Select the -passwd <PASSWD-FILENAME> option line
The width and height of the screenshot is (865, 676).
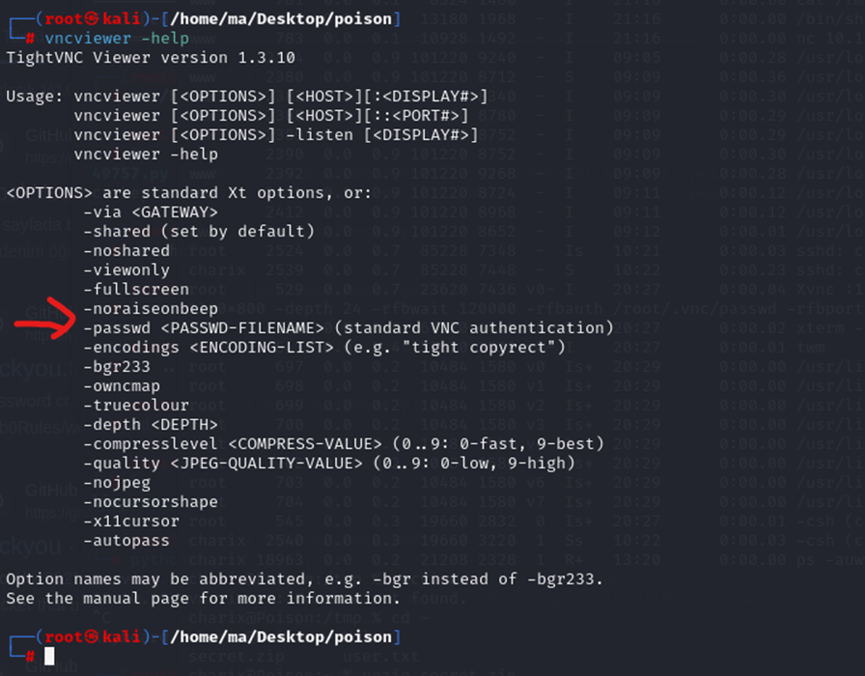click(348, 328)
